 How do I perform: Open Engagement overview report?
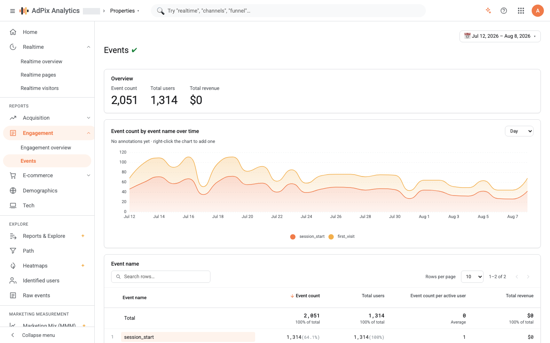tap(46, 147)
